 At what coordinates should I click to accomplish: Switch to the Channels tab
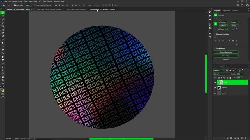(229, 66)
